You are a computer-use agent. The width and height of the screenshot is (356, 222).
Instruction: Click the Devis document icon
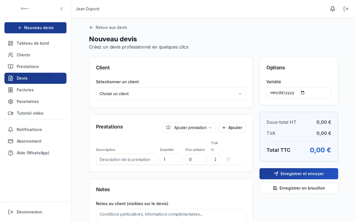[11, 78]
